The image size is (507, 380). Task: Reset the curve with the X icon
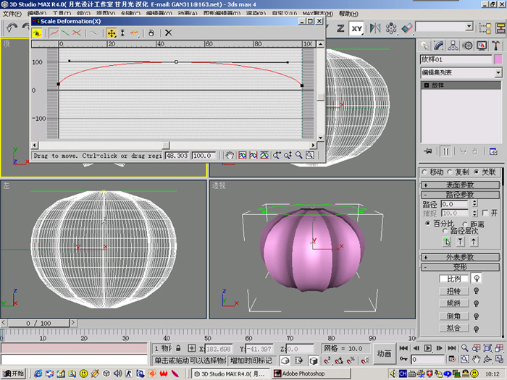tap(169, 33)
